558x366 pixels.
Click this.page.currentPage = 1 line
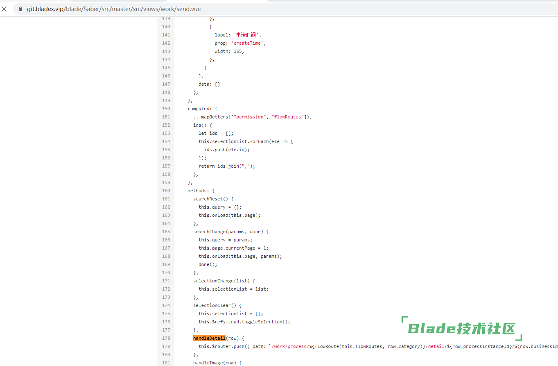point(233,248)
